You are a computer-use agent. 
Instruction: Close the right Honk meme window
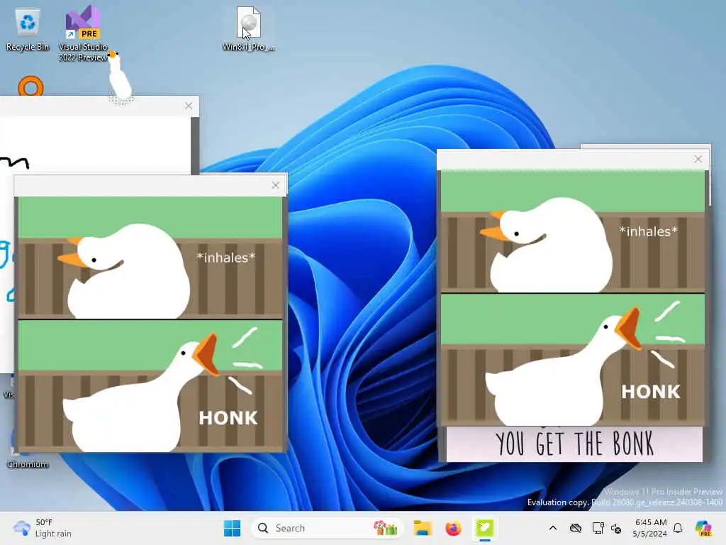tap(698, 159)
